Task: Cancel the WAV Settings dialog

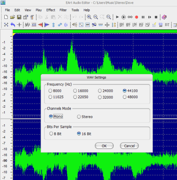Action: (x=129, y=146)
